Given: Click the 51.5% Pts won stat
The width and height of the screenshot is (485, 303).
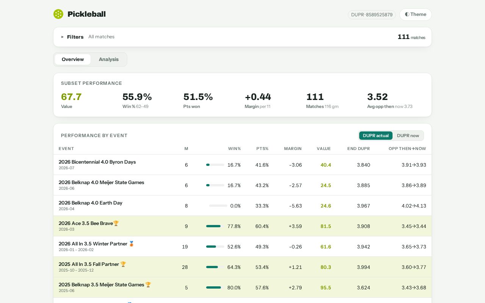Looking at the screenshot, I should pos(198,100).
